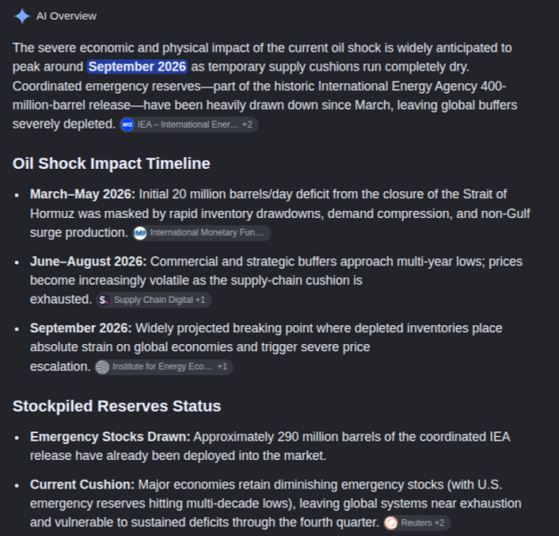Open the Supply Chain Digital source chip

click(154, 300)
